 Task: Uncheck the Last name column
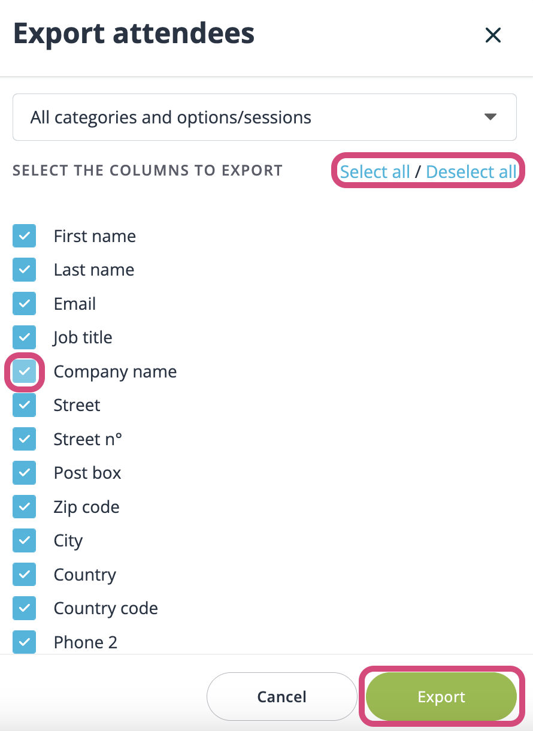[24, 270]
